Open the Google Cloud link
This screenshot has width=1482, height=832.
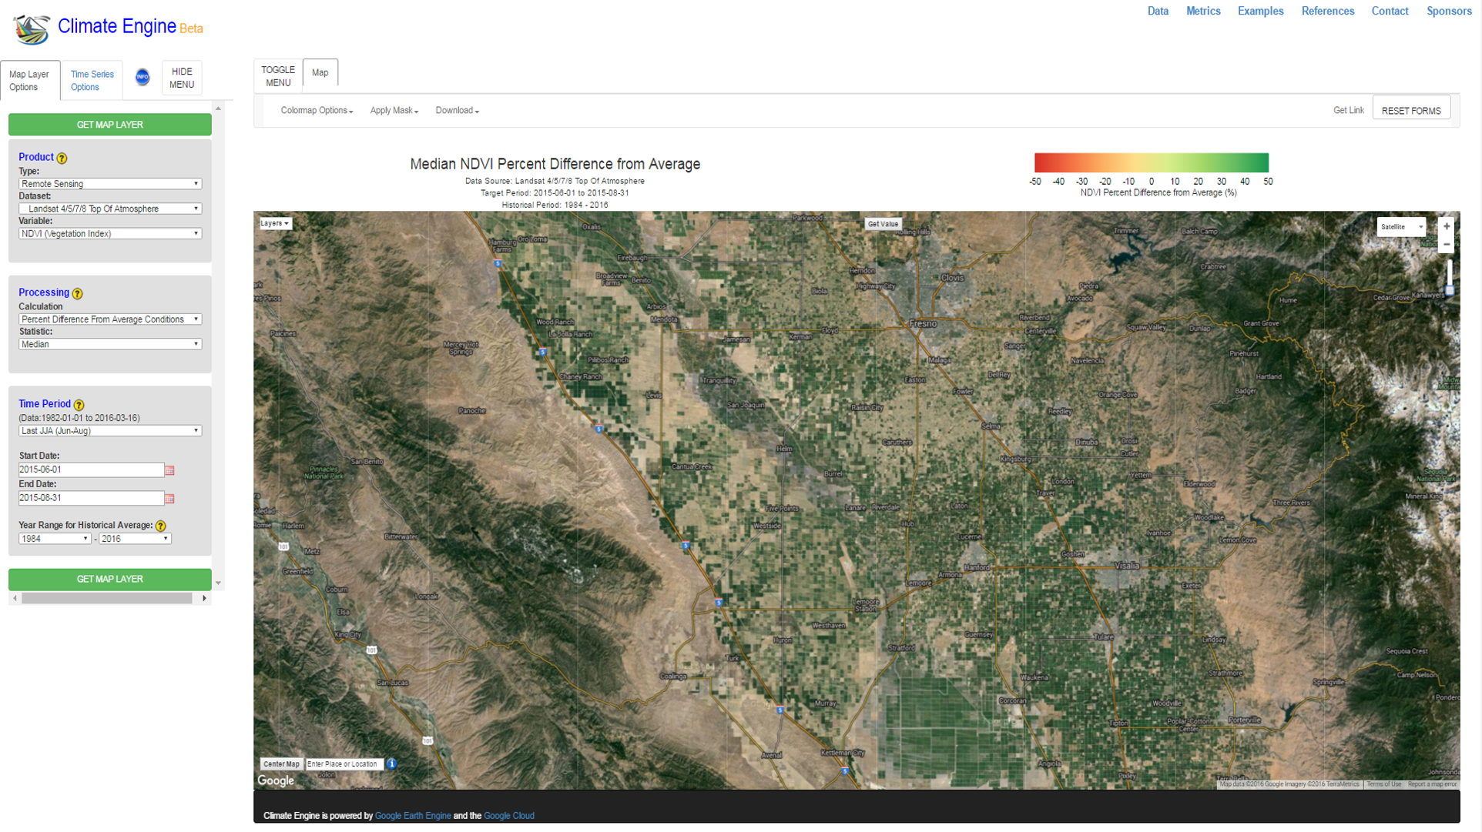click(x=509, y=816)
